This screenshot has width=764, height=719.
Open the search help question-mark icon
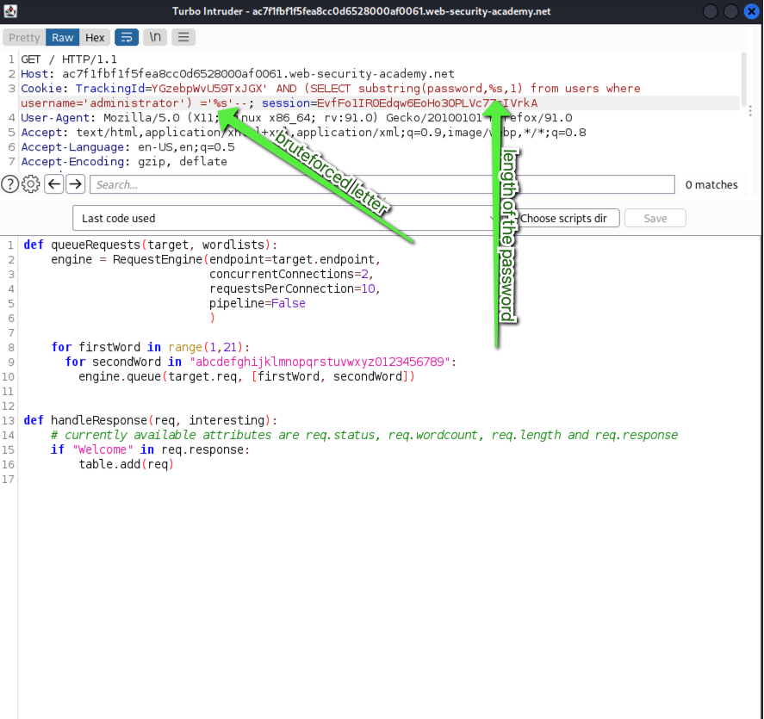pos(9,184)
